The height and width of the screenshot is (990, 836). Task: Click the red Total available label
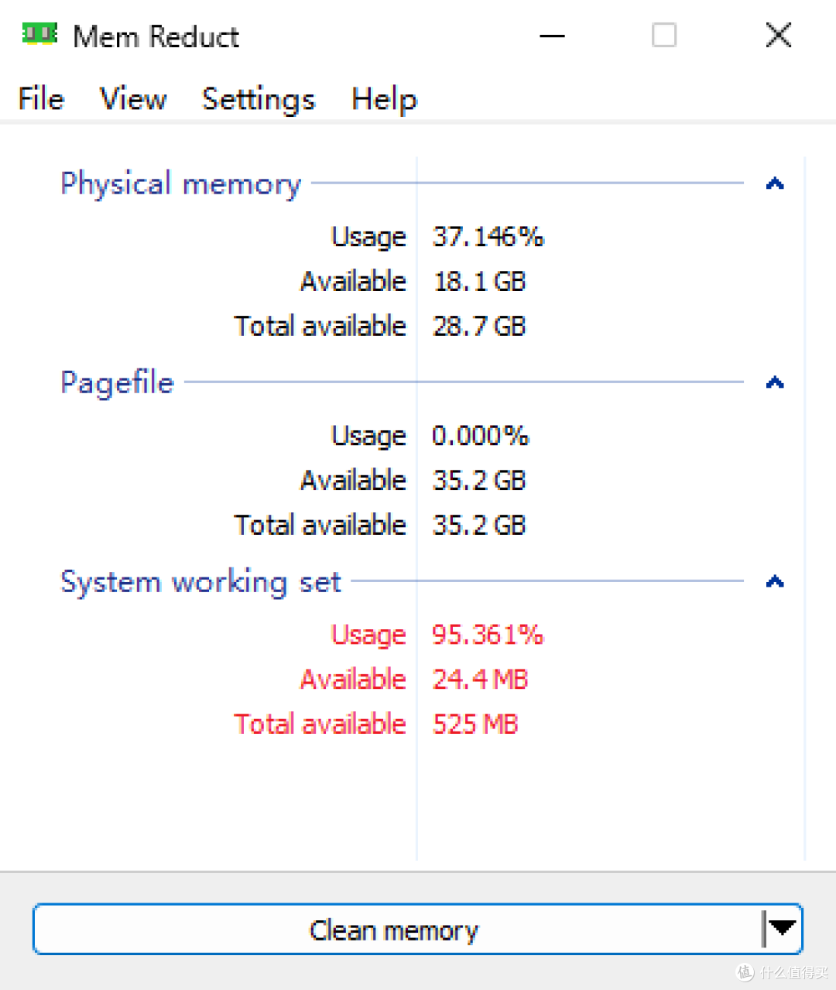point(320,724)
